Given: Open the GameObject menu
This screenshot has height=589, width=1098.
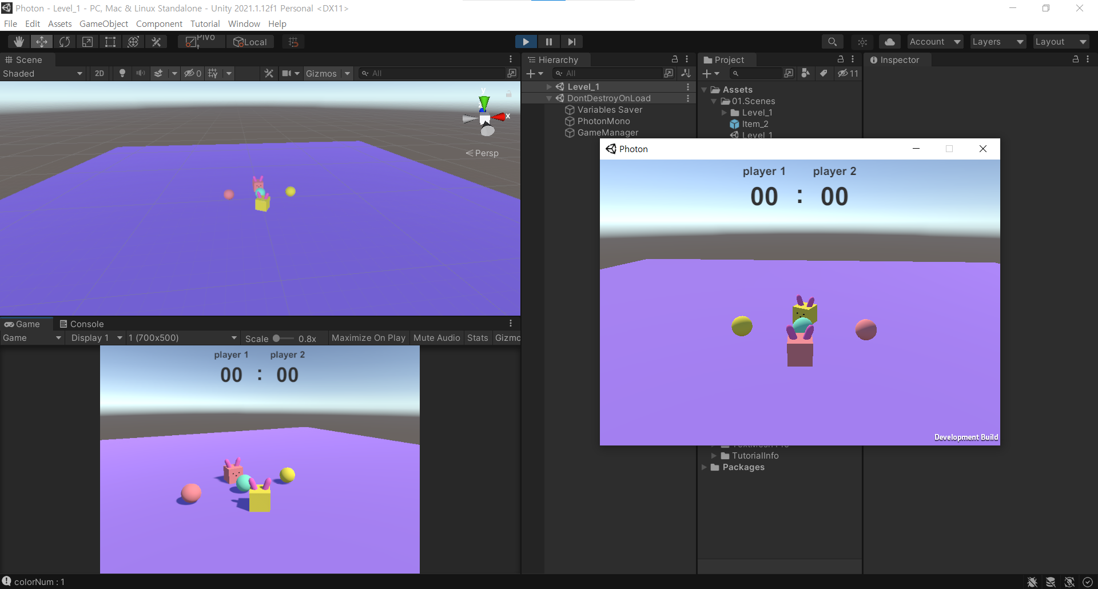Looking at the screenshot, I should [x=104, y=24].
